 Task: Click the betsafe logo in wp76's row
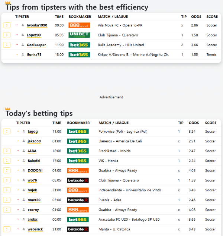coord(78,180)
